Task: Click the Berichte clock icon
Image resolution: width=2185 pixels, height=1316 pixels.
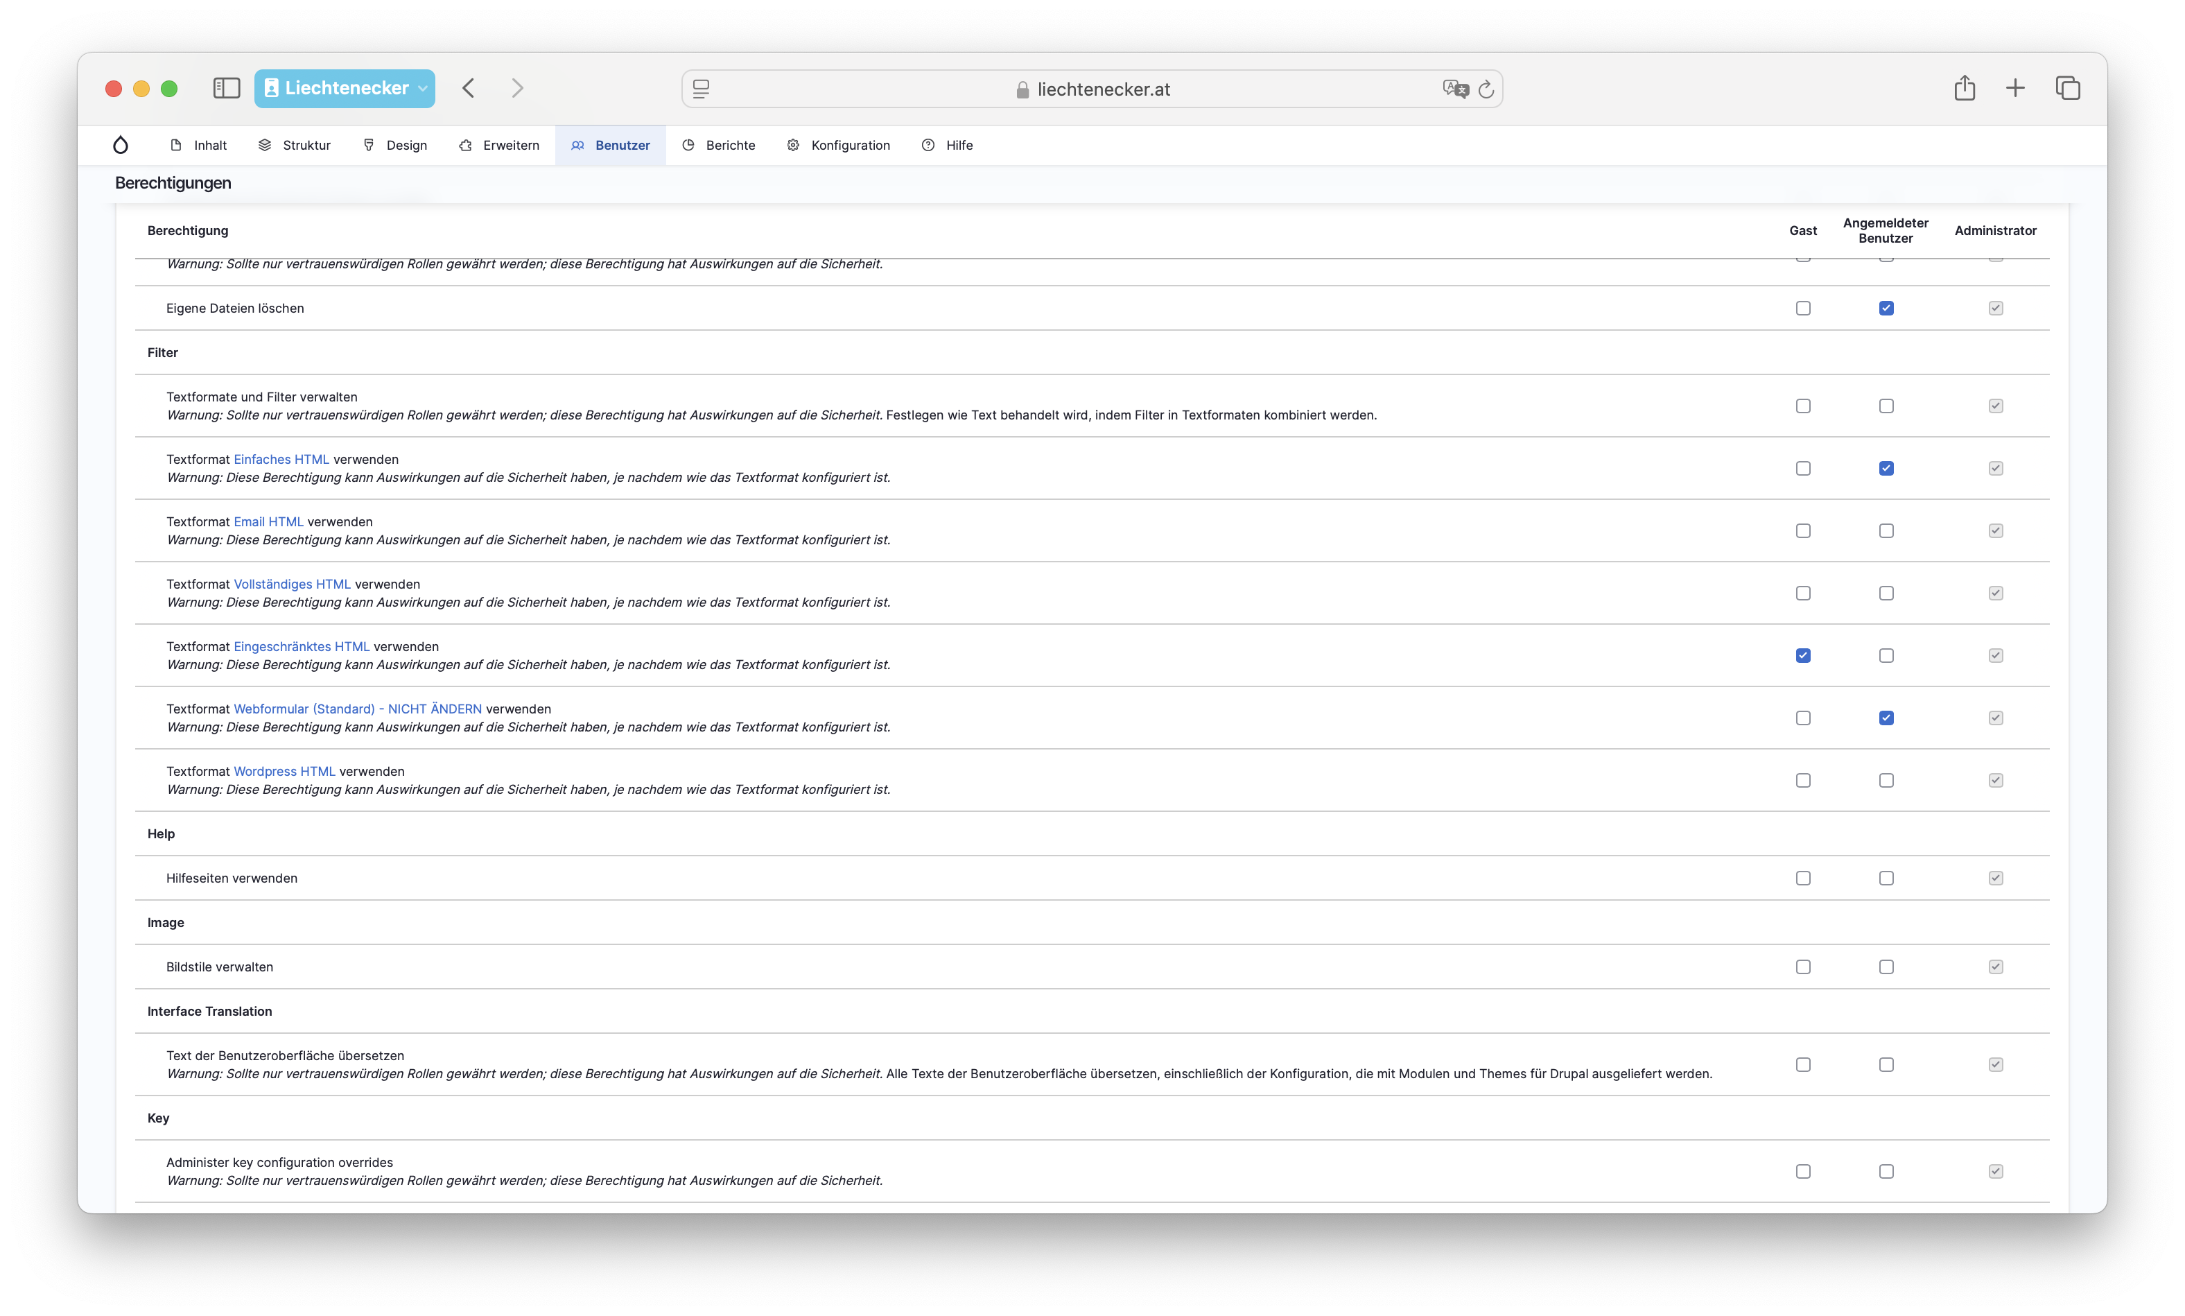Action: (689, 144)
